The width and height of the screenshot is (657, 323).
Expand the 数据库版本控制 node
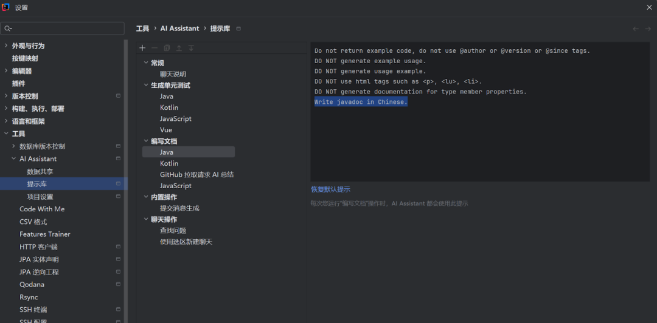[x=13, y=146]
